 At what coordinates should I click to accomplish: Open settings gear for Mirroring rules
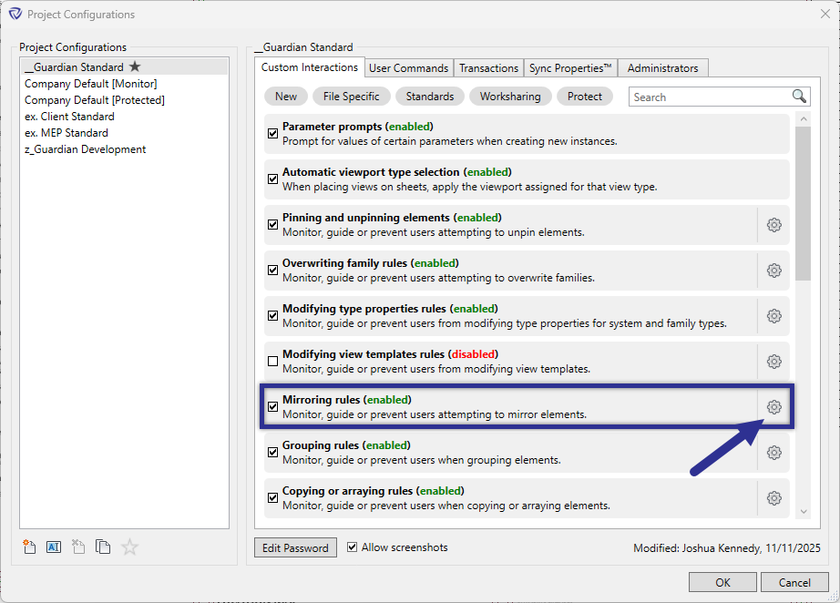[x=773, y=406]
